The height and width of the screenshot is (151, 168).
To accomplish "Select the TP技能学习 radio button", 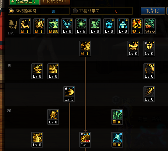I will tap(75, 11).
